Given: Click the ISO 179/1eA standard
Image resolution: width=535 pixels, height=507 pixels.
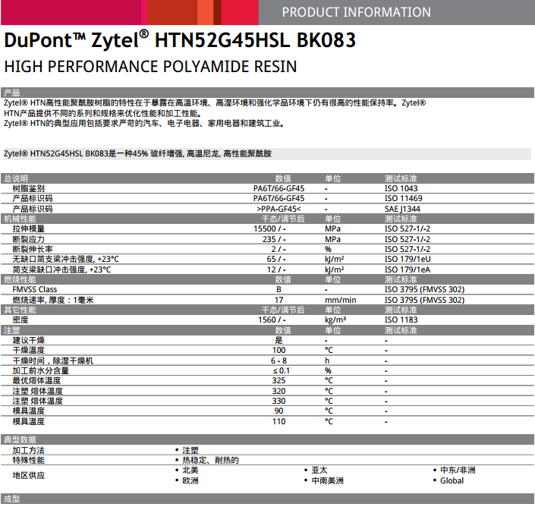Looking at the screenshot, I should (408, 269).
